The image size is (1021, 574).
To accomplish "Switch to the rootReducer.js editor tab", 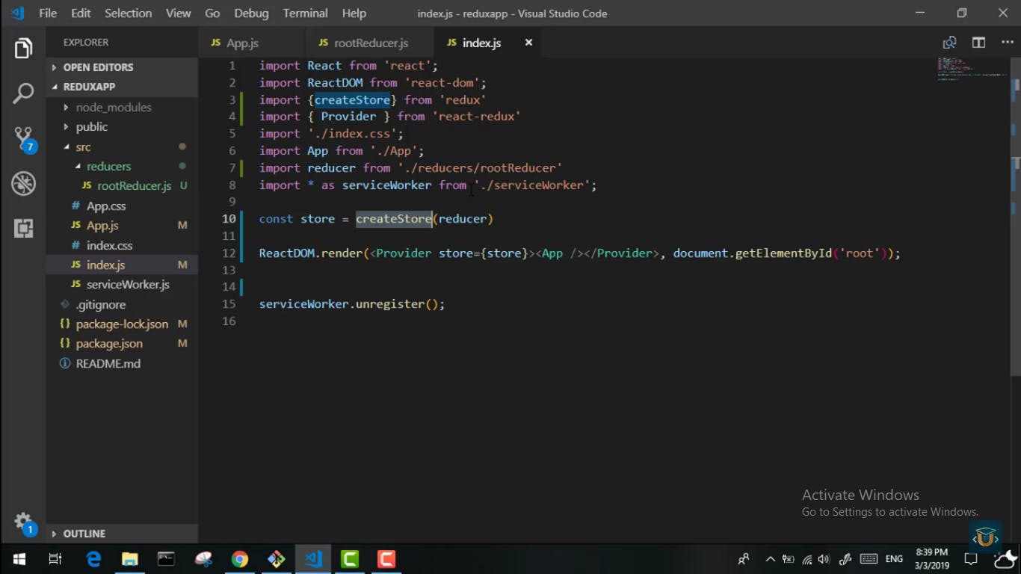I will coord(371,43).
